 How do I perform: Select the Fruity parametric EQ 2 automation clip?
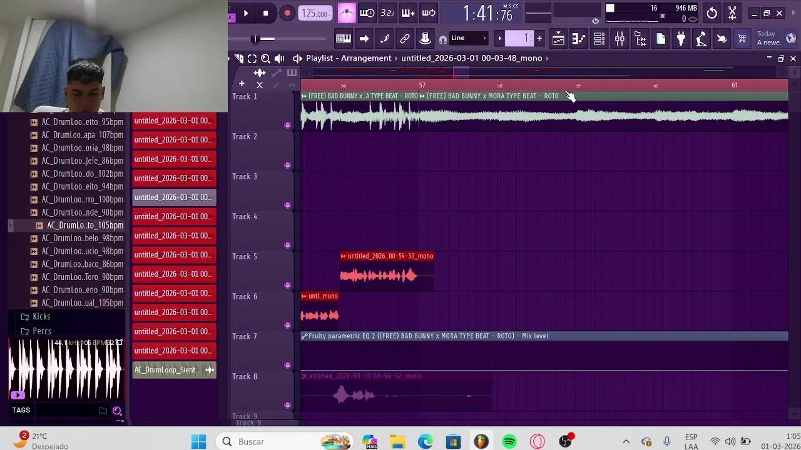544,336
